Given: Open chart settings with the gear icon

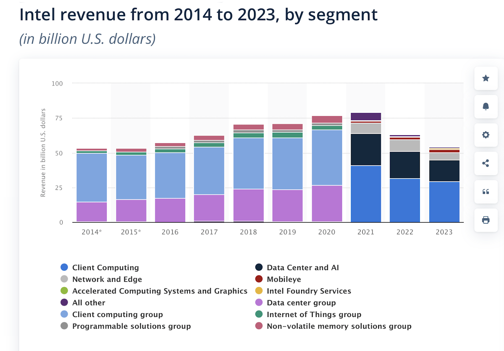Looking at the screenshot, I should click(x=485, y=135).
